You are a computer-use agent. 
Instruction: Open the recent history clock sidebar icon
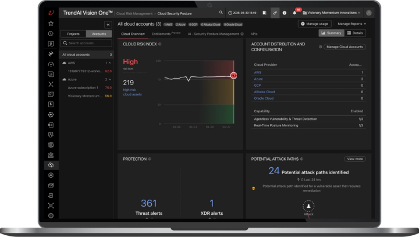click(51, 33)
